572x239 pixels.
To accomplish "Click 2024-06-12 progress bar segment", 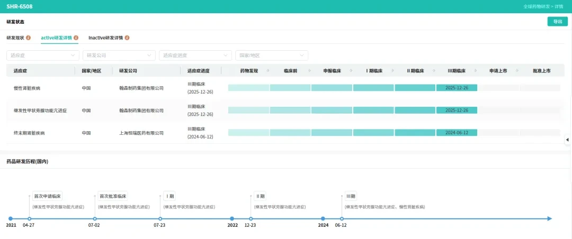I will click(457, 133).
